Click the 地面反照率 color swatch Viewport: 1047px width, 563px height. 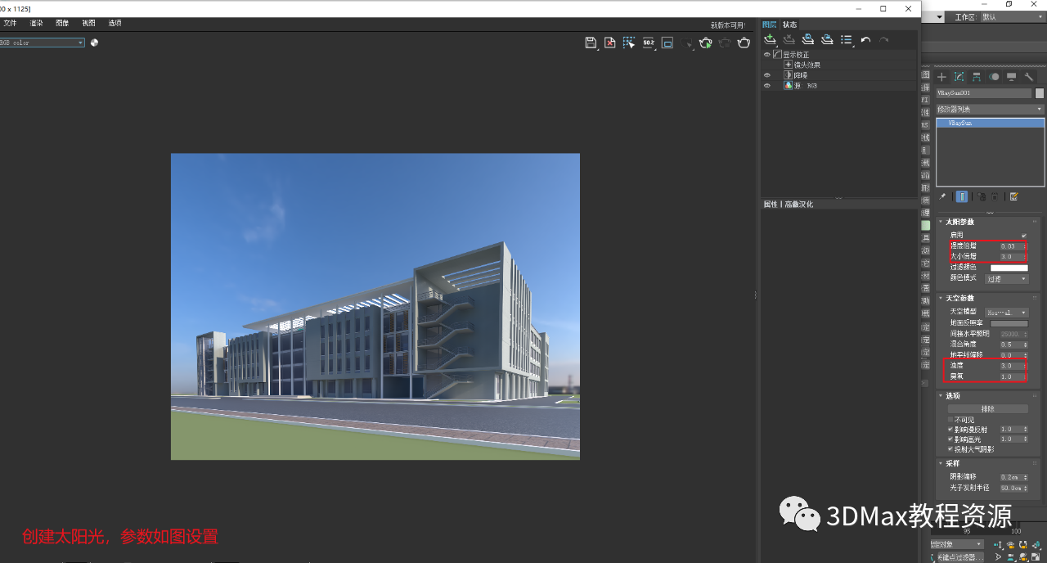pyautogui.click(x=1009, y=323)
